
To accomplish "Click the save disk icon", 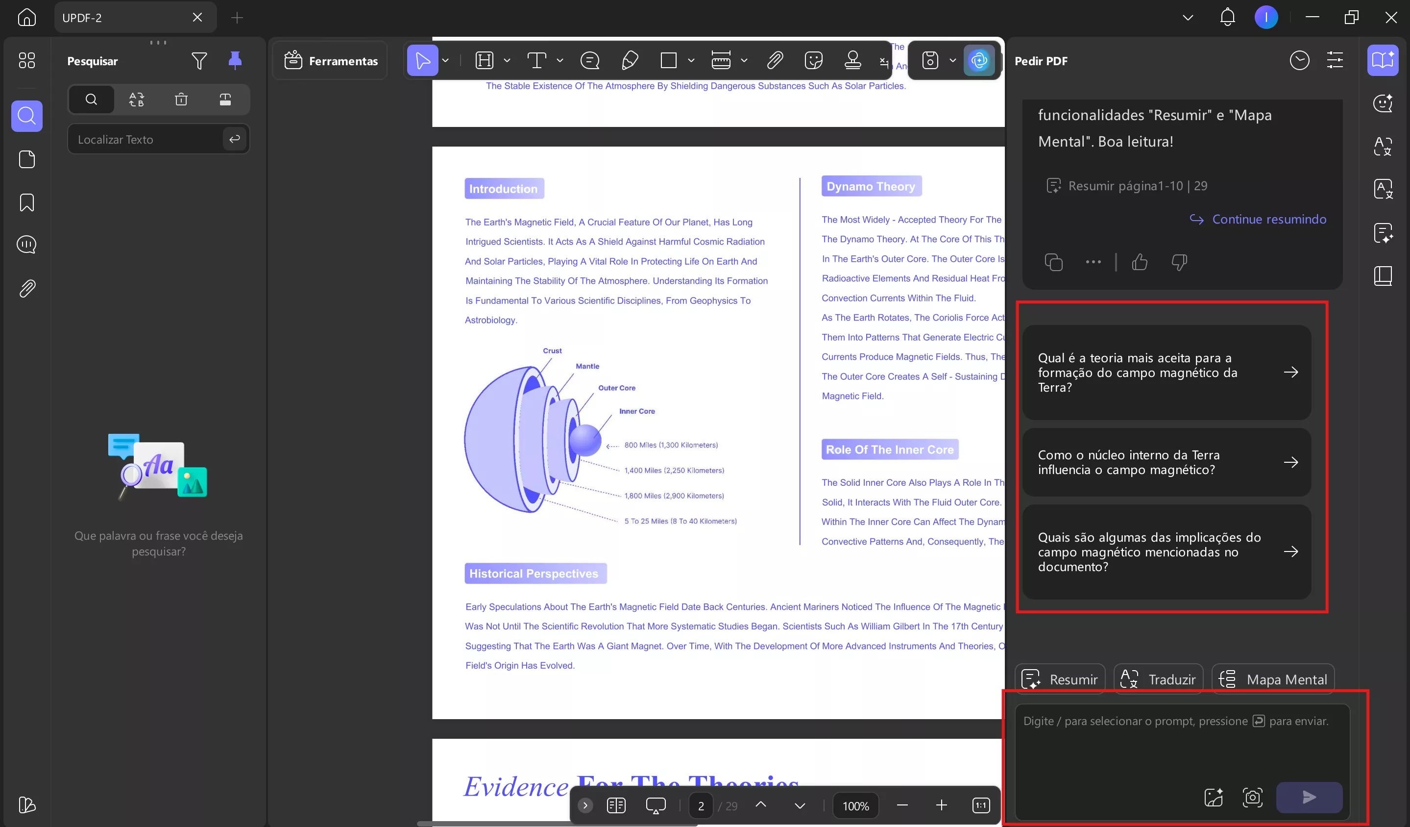I will pyautogui.click(x=930, y=60).
